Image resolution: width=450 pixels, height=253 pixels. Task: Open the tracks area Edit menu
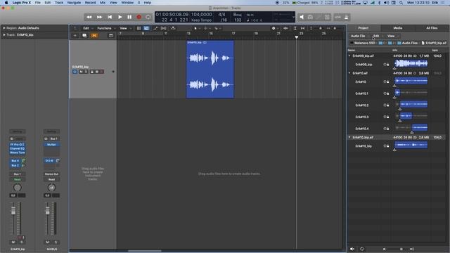point(86,28)
